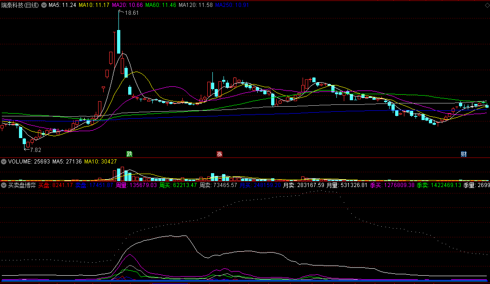This screenshot has width=490, height=284.
Task: Click the magenta 周里: 135679.03 value
Action: click(136, 185)
